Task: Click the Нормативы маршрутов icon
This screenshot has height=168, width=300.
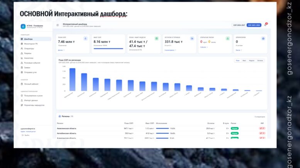Action: tap(22, 105)
